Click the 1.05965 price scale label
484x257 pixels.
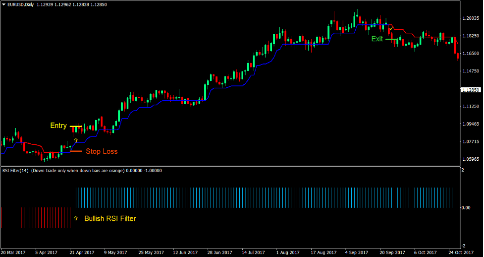[471, 159]
